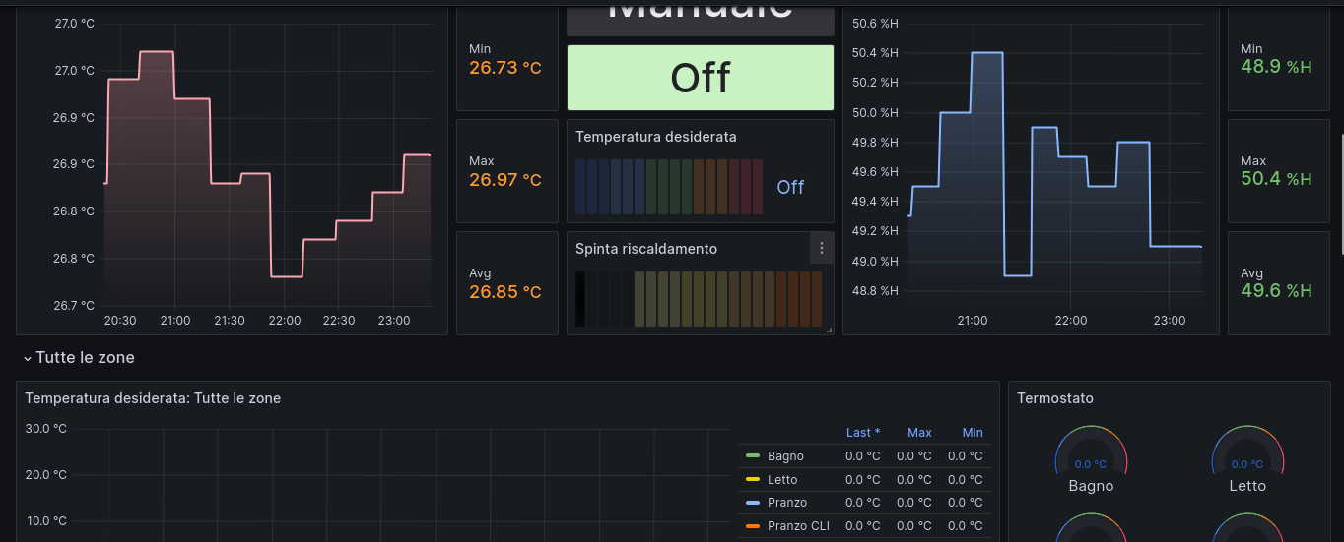Screen dimensions: 1344x542
Task: Open the Spinta riscaldamento panel menu
Action: point(822,249)
